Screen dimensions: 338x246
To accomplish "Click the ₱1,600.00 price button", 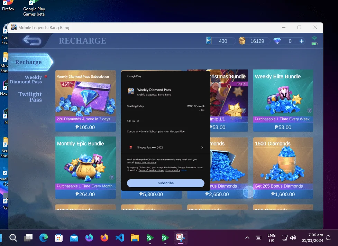I will coord(283,194).
